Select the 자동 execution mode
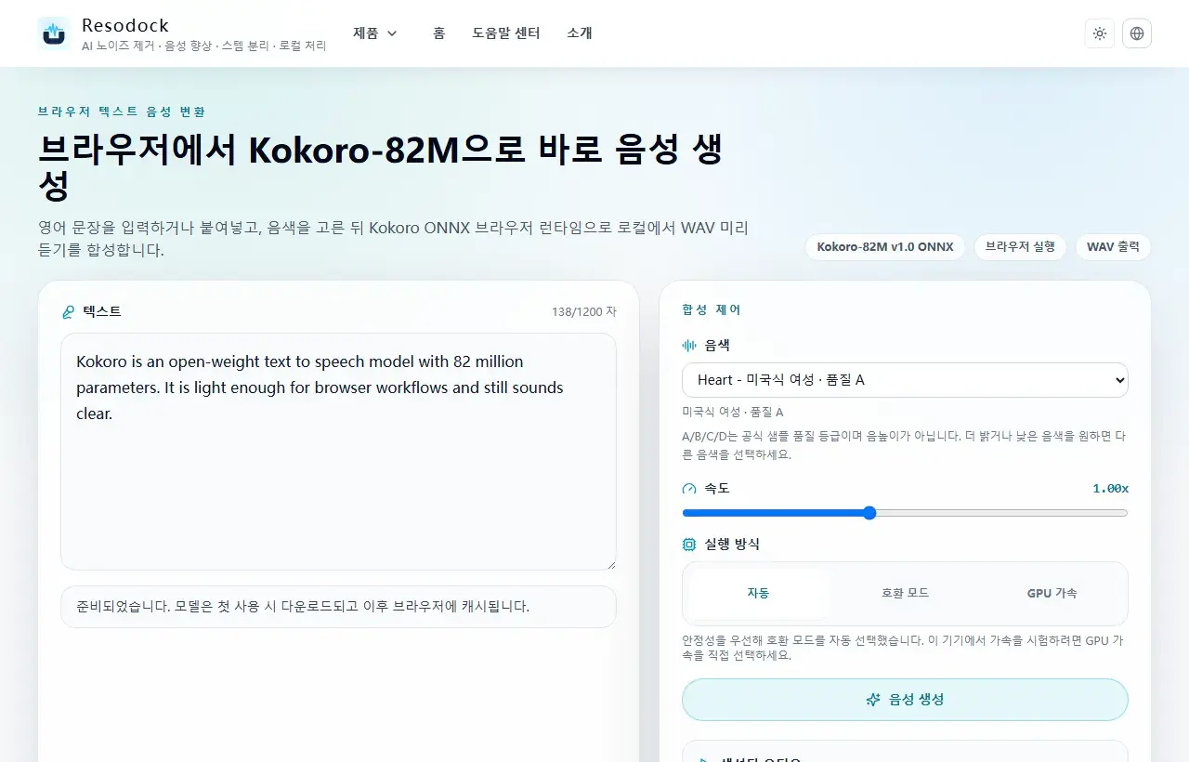 coord(758,593)
